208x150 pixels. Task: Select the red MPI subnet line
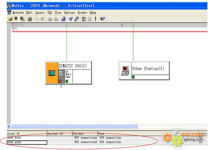(110, 32)
